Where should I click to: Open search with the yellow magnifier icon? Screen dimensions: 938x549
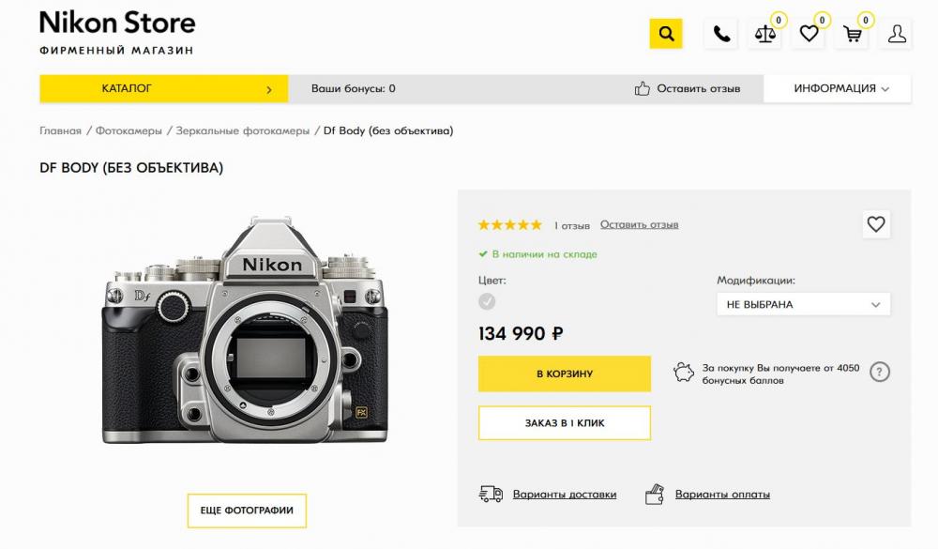pyautogui.click(x=666, y=34)
